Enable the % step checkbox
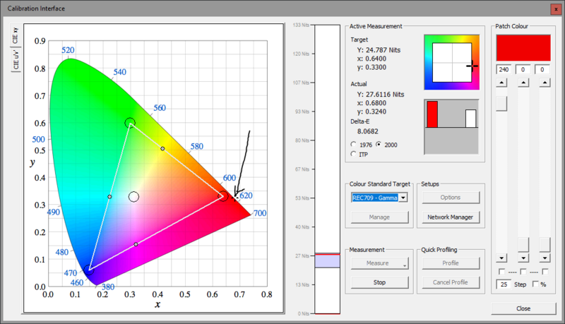Image resolution: width=565 pixels, height=324 pixels. 535,284
